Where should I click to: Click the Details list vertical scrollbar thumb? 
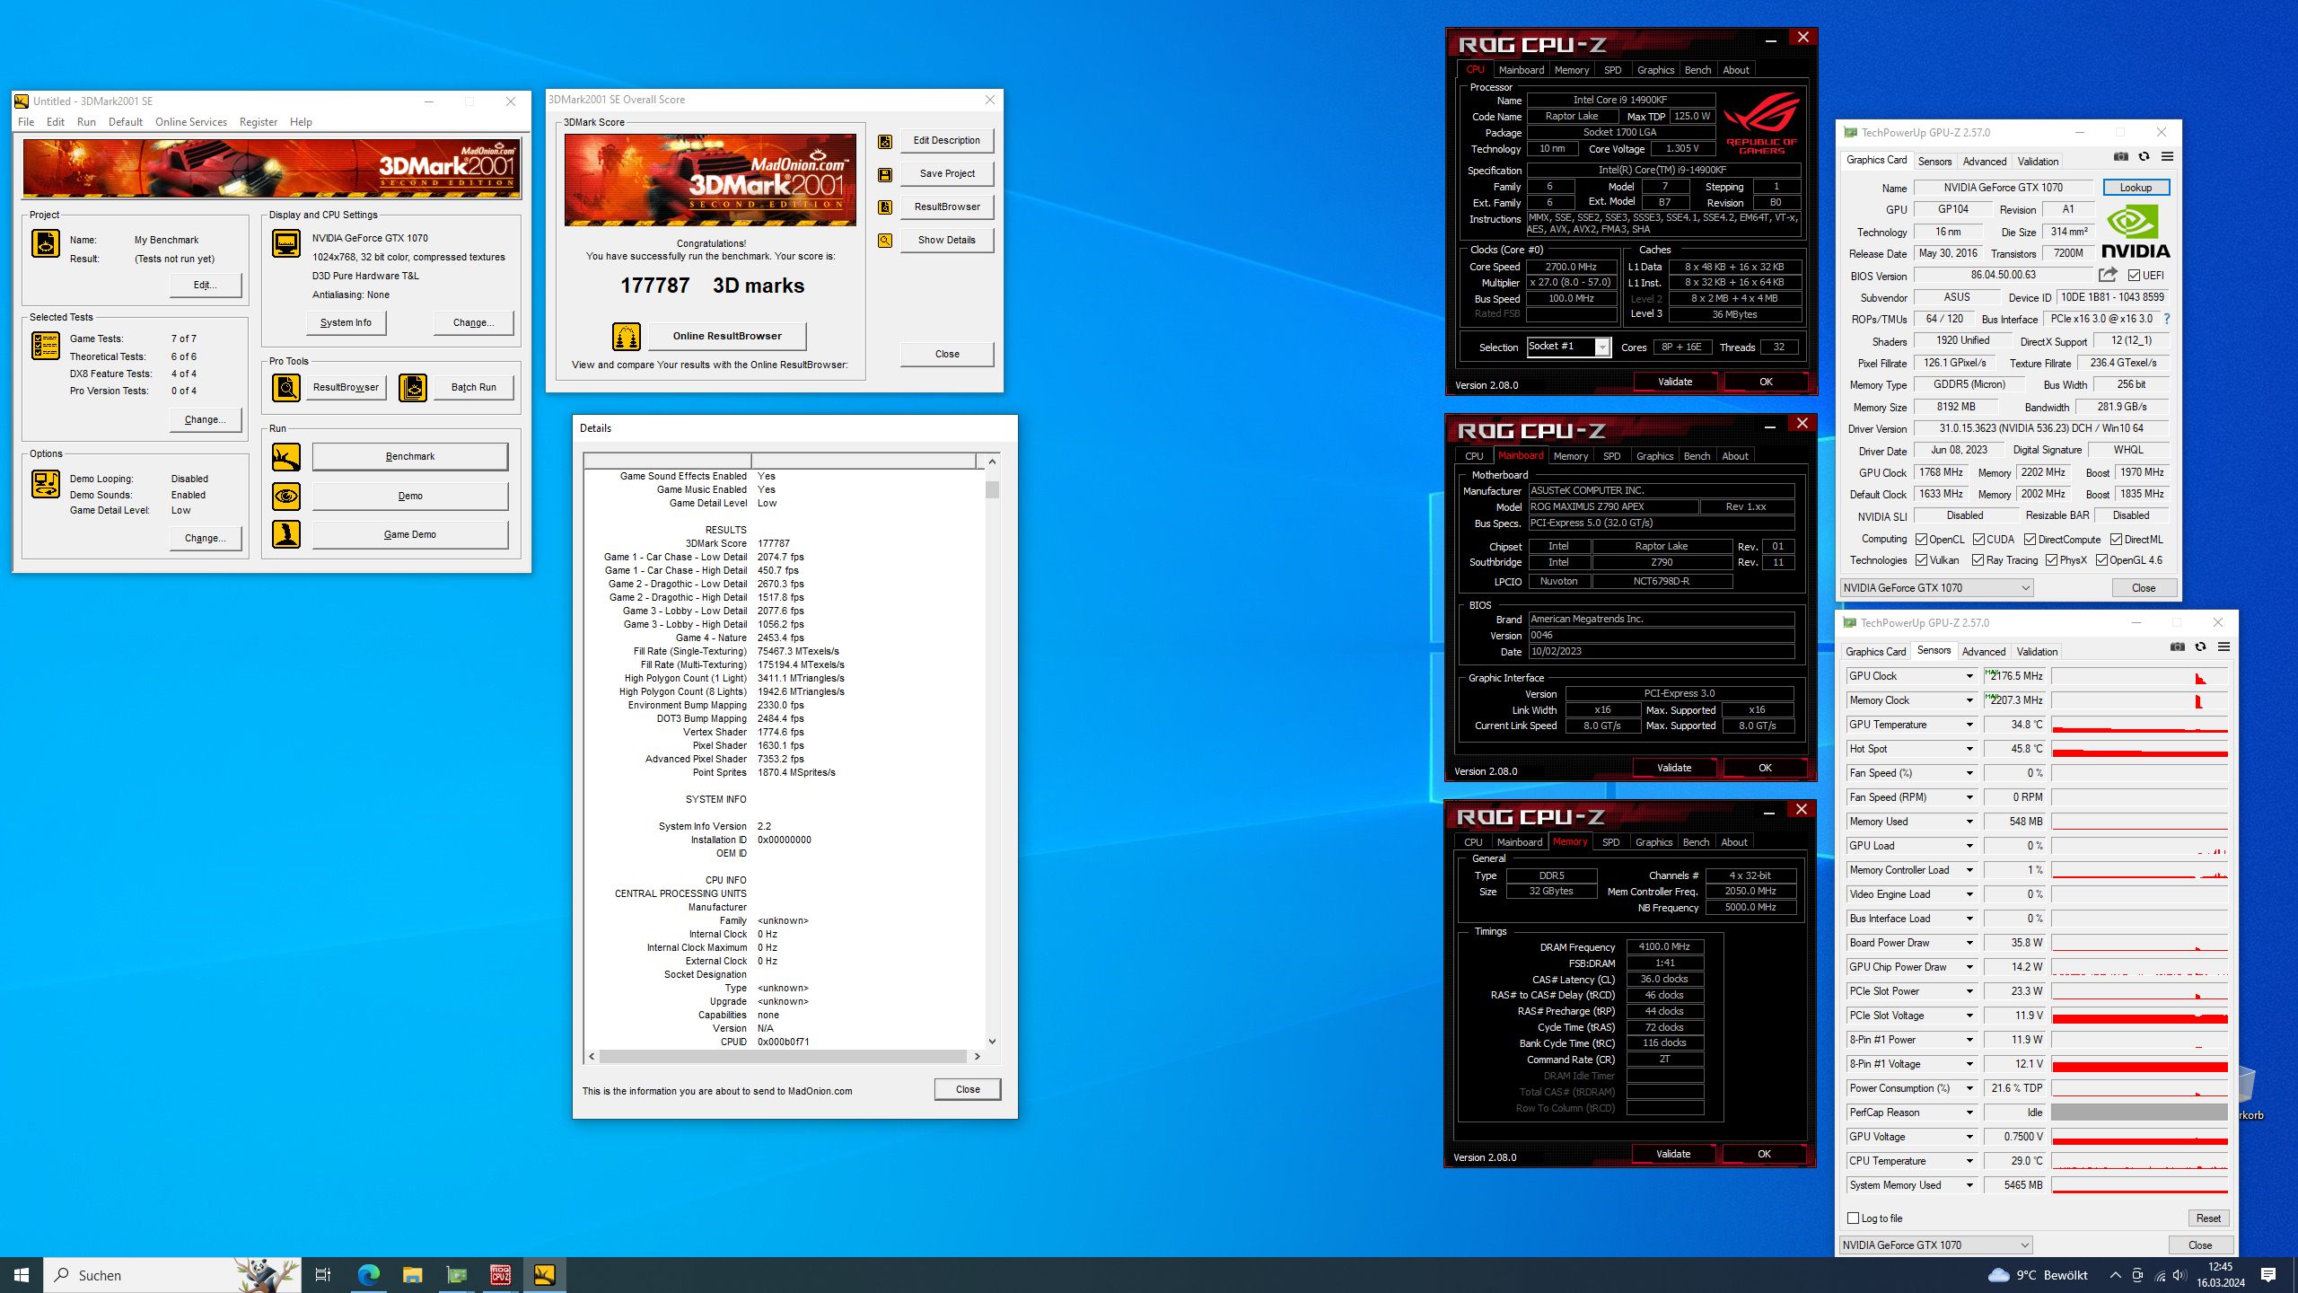click(x=992, y=489)
